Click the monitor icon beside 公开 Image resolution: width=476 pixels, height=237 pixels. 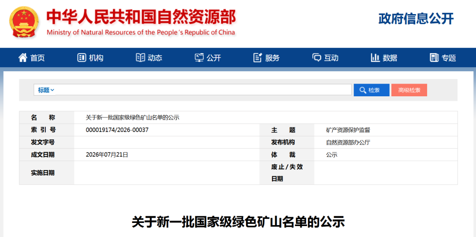coord(199,58)
